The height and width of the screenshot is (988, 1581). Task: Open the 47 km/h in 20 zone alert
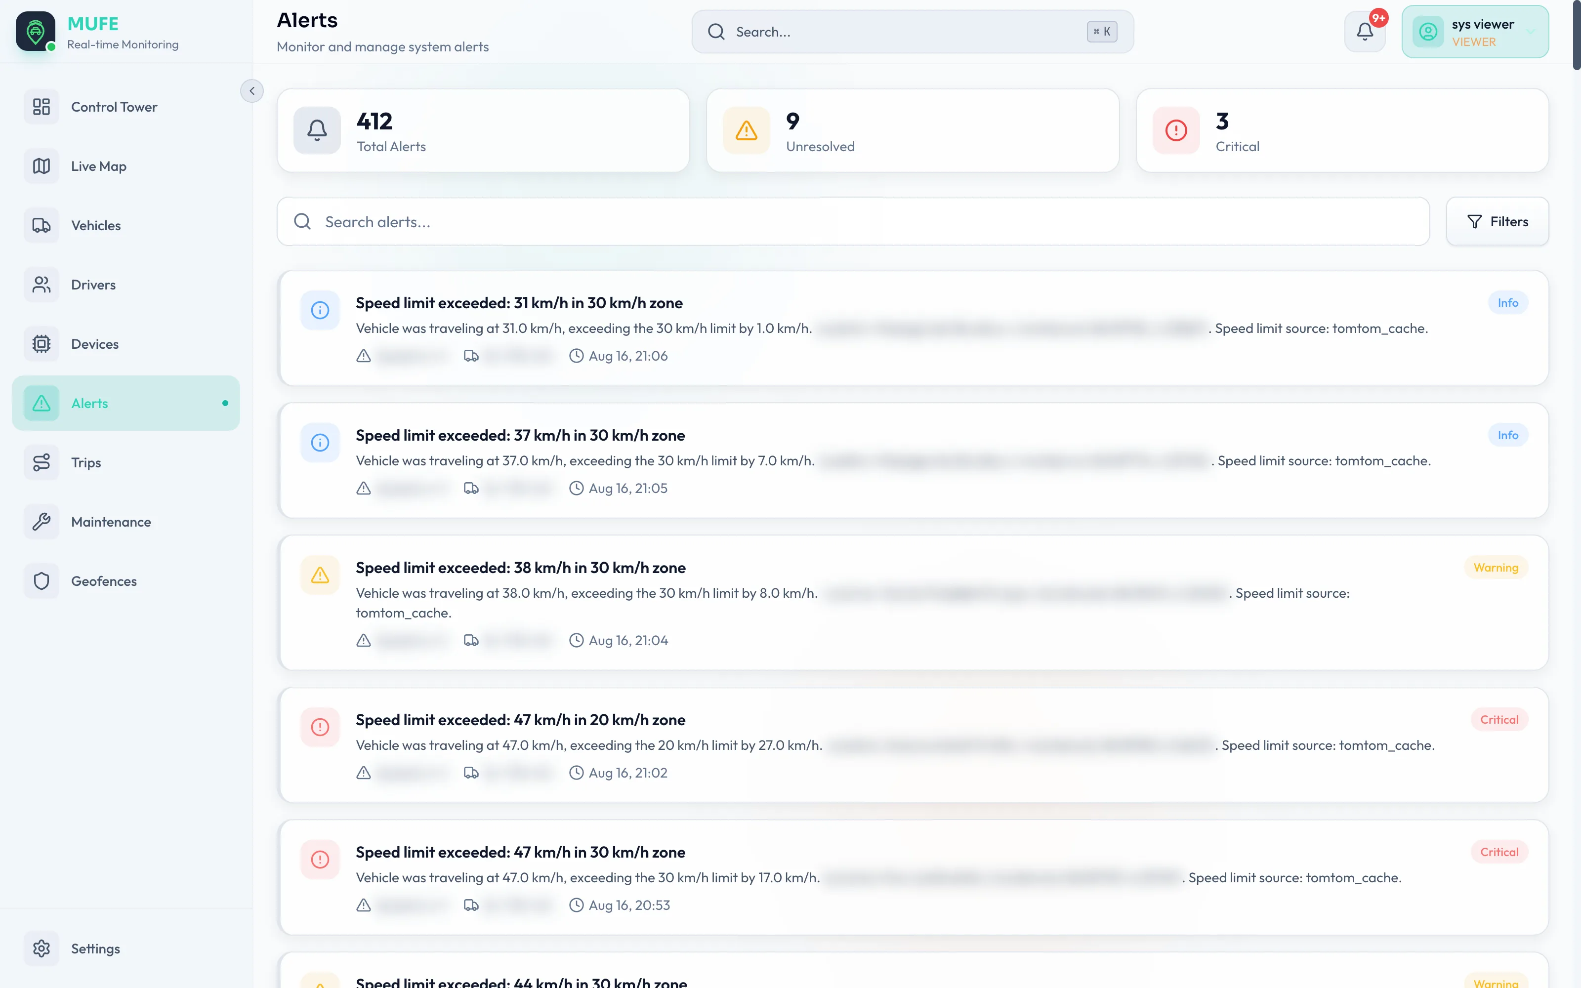click(x=913, y=745)
